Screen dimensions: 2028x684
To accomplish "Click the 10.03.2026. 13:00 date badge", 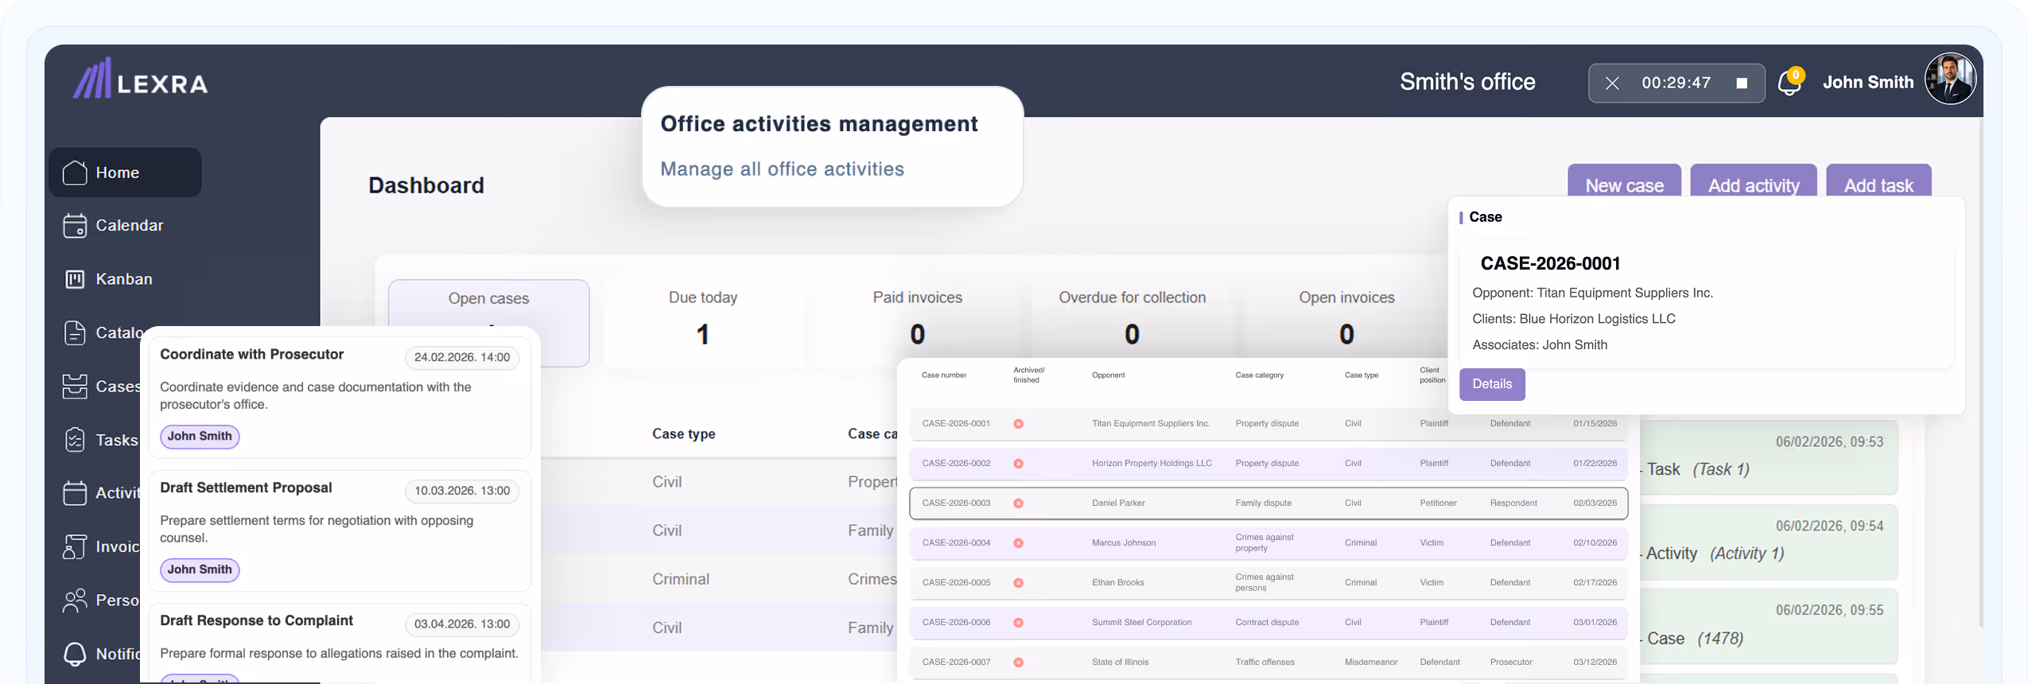I will click(462, 491).
